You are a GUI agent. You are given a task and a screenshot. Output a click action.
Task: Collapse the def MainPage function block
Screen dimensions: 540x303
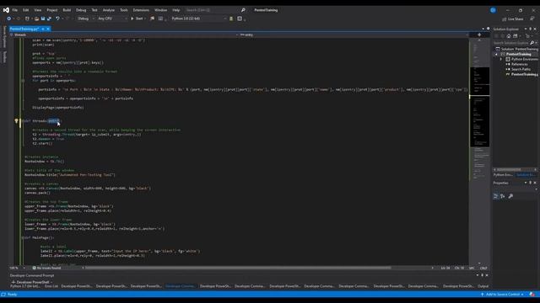pyautogui.click(x=23, y=237)
